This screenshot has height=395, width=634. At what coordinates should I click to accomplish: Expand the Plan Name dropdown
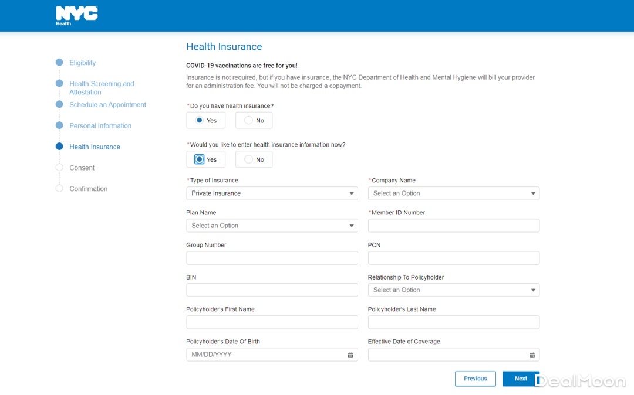[x=272, y=226]
